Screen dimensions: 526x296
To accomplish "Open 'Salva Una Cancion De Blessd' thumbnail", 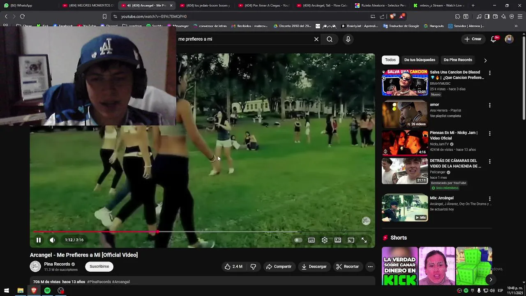I will (x=405, y=83).
